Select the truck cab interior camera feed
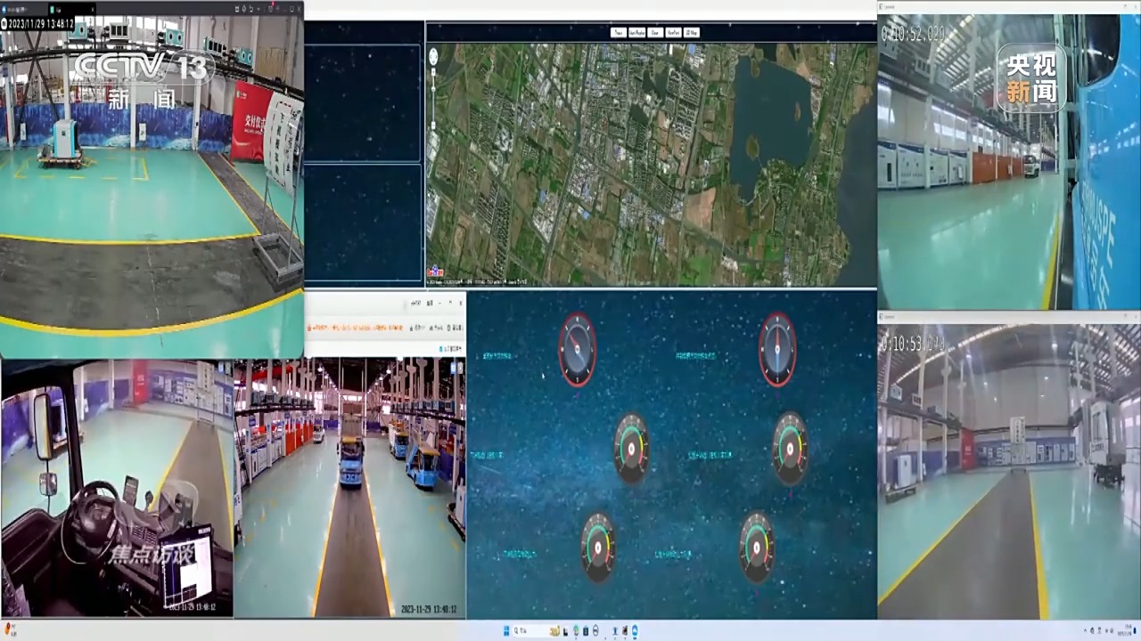Screen dimensions: 1141x641 pos(117,488)
